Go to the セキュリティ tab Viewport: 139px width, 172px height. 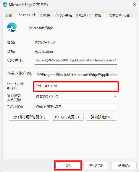click(x=83, y=15)
